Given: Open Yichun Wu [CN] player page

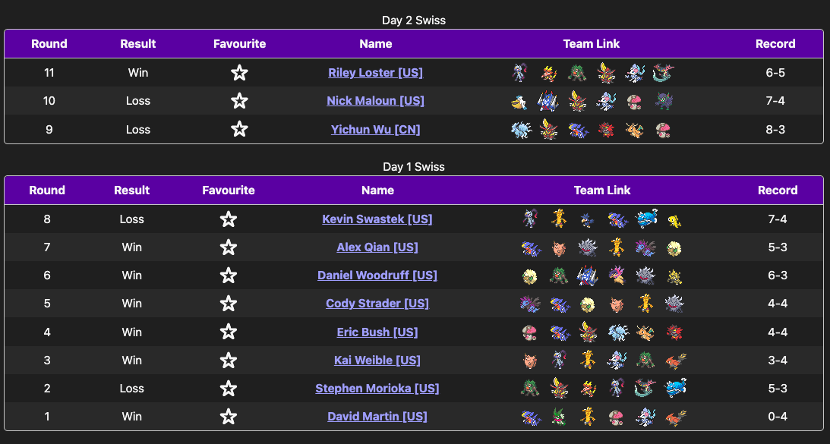Looking at the screenshot, I should tap(375, 130).
